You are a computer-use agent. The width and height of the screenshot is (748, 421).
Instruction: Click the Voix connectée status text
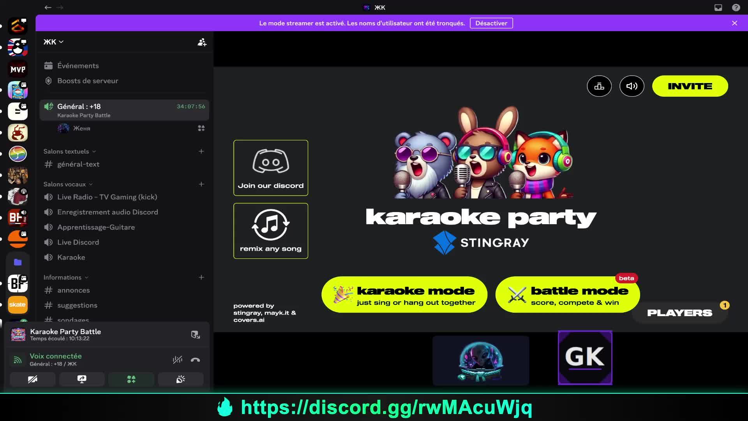pyautogui.click(x=56, y=356)
